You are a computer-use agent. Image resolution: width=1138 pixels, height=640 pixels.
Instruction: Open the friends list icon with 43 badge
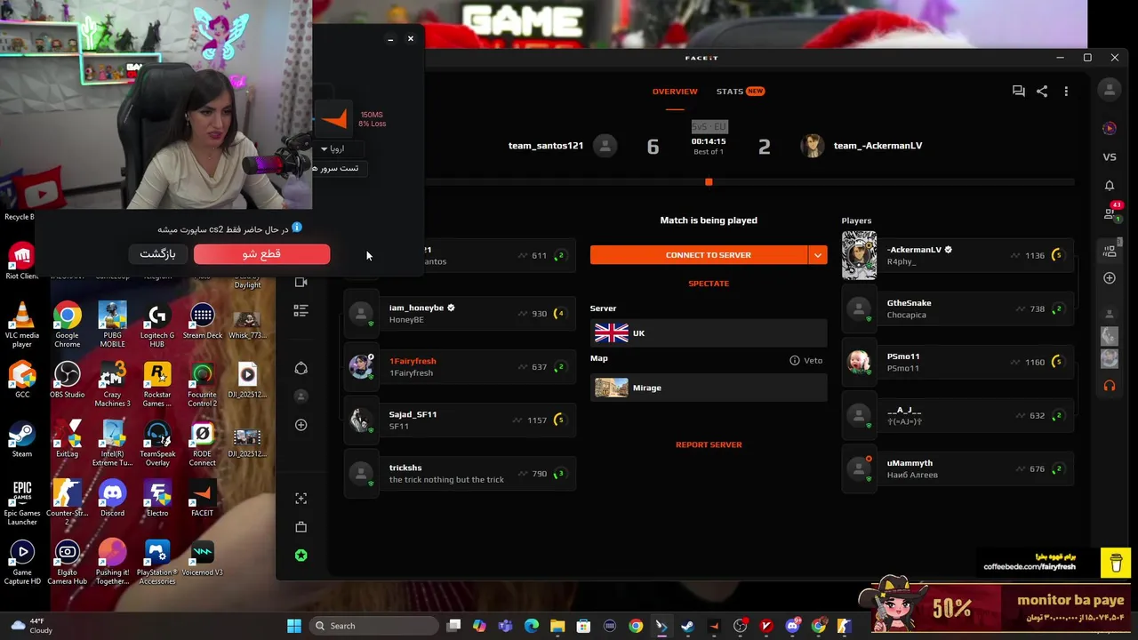pyautogui.click(x=1110, y=214)
